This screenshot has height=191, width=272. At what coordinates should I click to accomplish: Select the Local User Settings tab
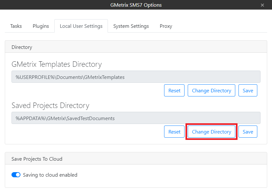[x=81, y=26]
